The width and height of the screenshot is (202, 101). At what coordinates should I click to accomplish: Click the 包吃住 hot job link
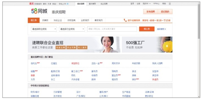click(x=34, y=64)
